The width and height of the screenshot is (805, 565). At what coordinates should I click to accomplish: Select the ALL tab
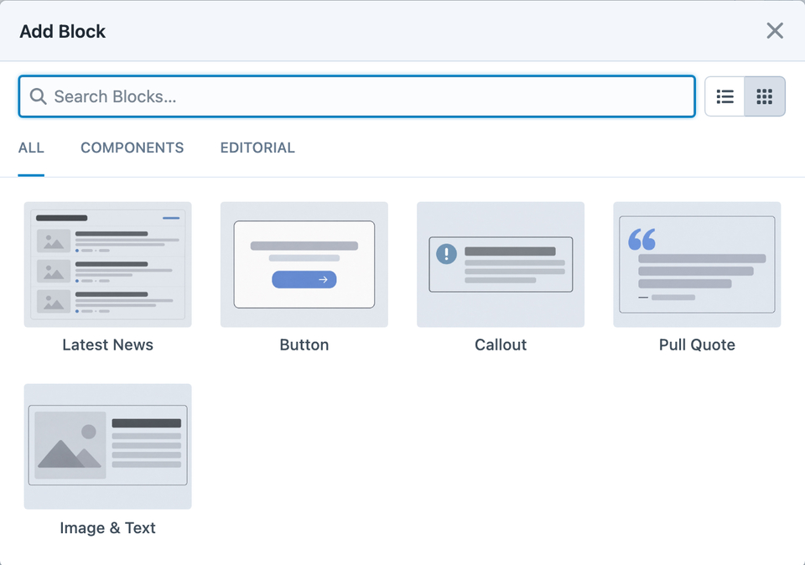click(x=31, y=148)
